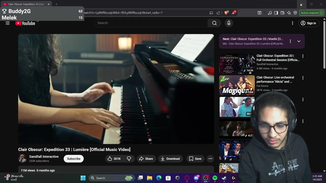The height and width of the screenshot is (183, 326).
Task: Open Spotify from taskbar
Action: (215, 178)
